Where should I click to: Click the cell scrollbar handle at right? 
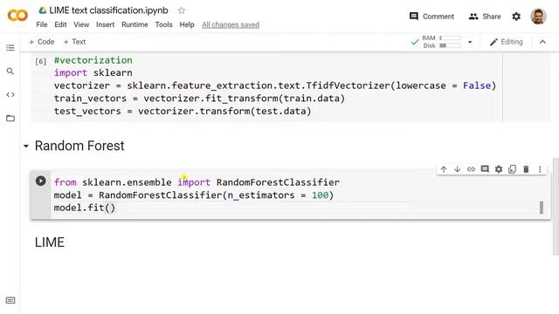tap(542, 208)
